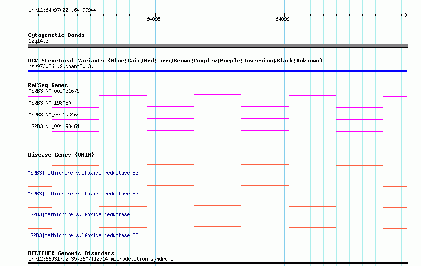Open the 12q14 microdeletion syndrome entry
Image resolution: width=421 pixels, height=266 pixels.
pos(101,259)
